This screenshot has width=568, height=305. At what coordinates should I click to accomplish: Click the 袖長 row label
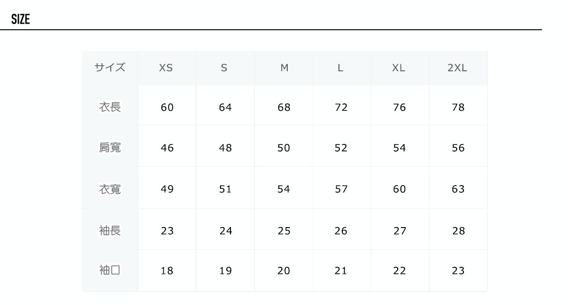[110, 230]
